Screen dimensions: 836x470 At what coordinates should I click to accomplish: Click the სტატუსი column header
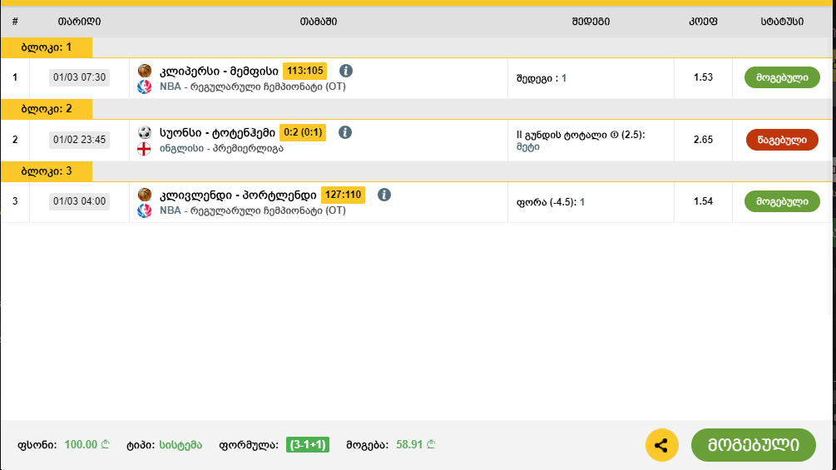click(782, 22)
